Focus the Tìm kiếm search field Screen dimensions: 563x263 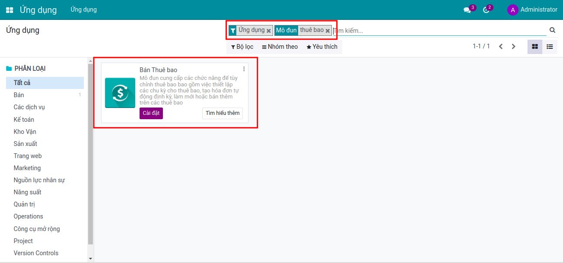tap(440, 31)
